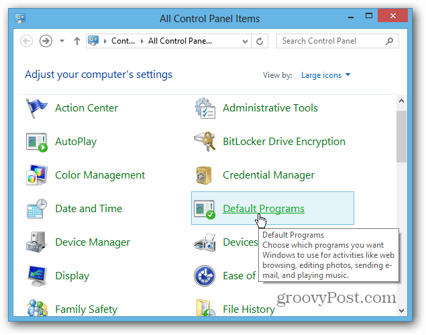Expand the address bar history dropdown
Viewport: 426px width, 335px height.
coord(245,41)
